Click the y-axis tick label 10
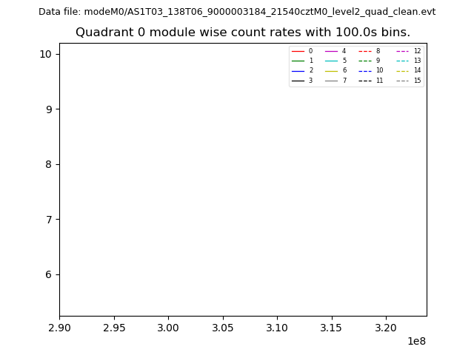Screen dimensions: 474x355 [x=45, y=54]
